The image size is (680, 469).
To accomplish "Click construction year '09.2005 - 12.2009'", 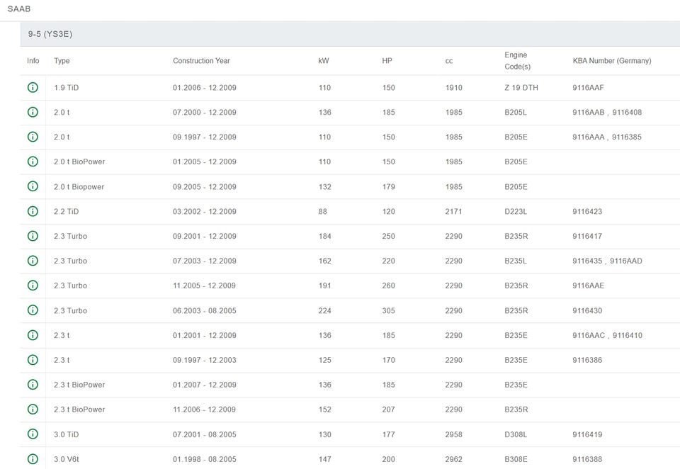I will (x=204, y=187).
